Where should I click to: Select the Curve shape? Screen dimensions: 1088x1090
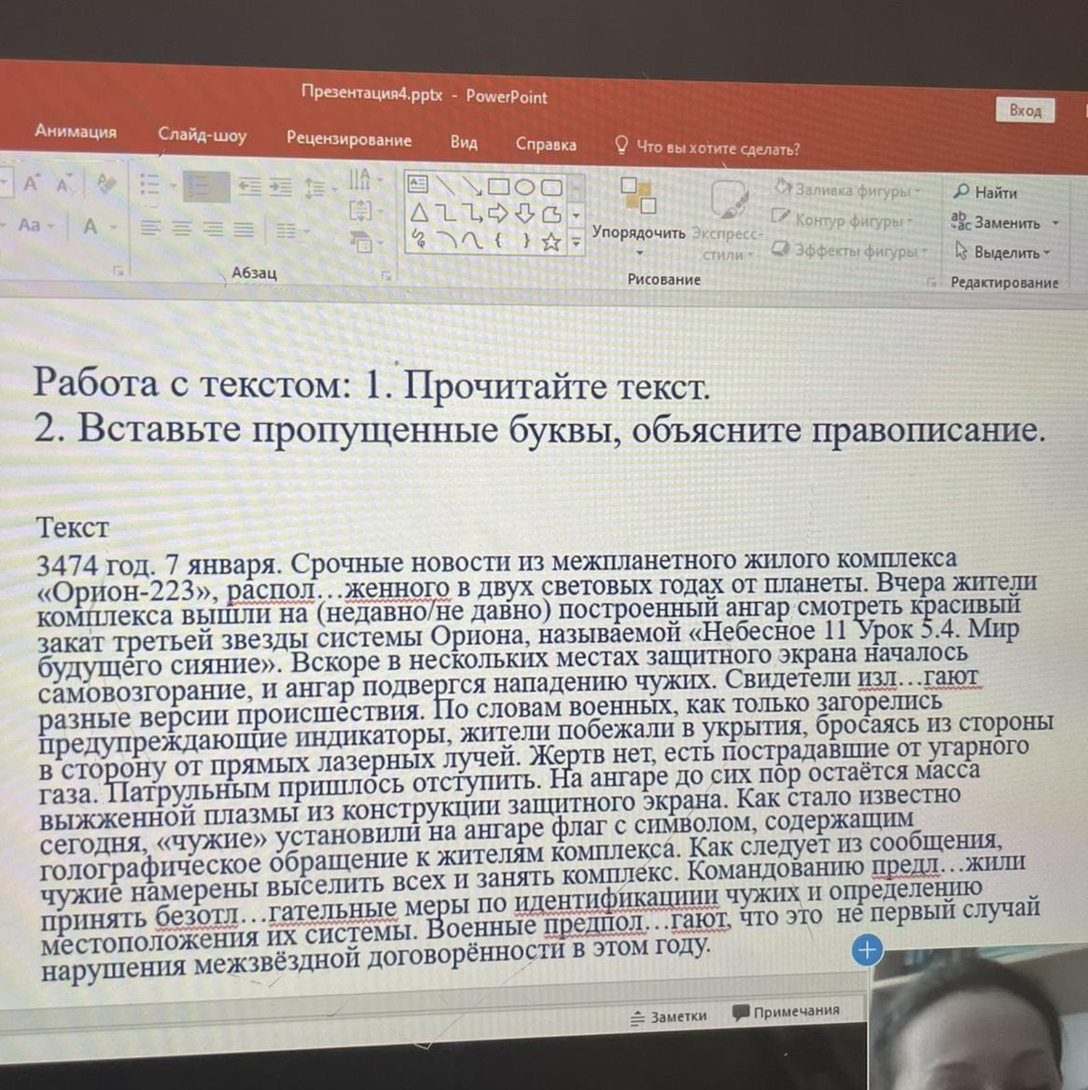click(473, 240)
